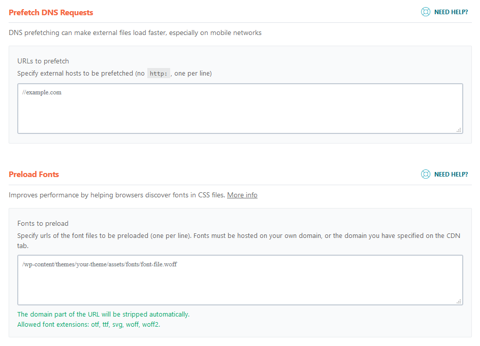The height and width of the screenshot is (346, 480).
Task: Click the life buoy help icon in Preload Fonts section
Action: click(426, 174)
